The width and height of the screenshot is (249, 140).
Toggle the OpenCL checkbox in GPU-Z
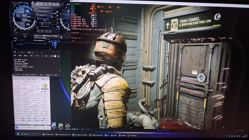(23, 118)
